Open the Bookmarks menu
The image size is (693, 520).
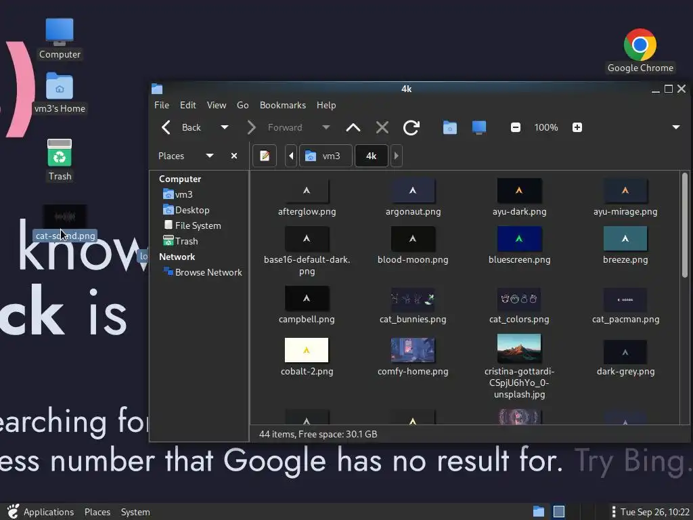click(x=283, y=105)
